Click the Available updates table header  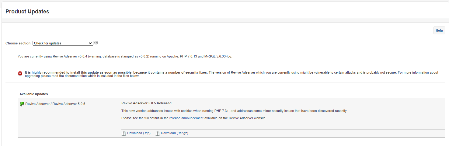coord(34,94)
